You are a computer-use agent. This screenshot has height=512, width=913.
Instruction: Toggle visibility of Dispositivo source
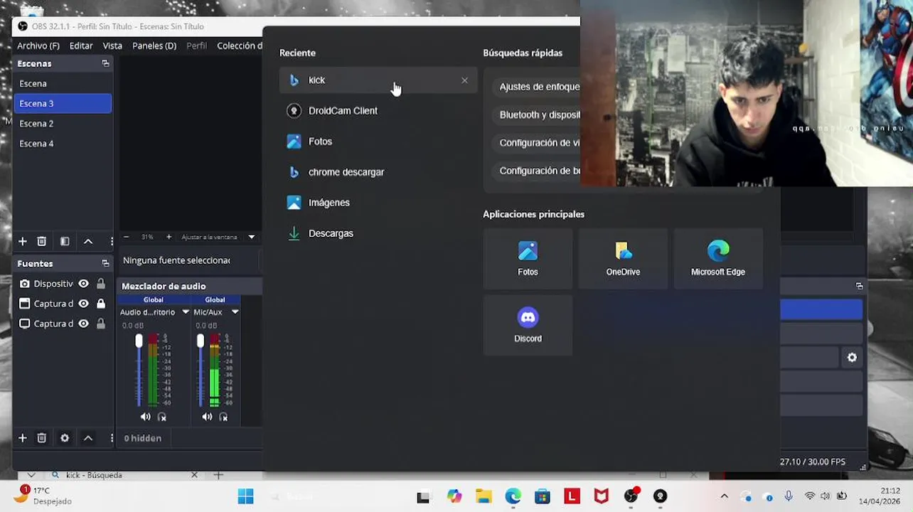(83, 284)
